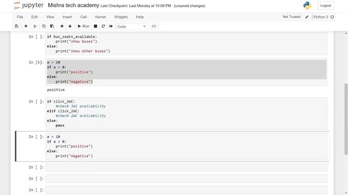
Task: Click the (unsaved changes) status text
Action: click(x=189, y=6)
